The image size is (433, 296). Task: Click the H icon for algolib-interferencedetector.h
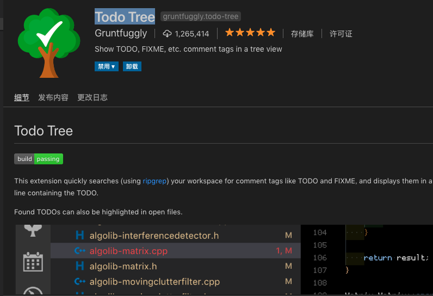(x=79, y=236)
